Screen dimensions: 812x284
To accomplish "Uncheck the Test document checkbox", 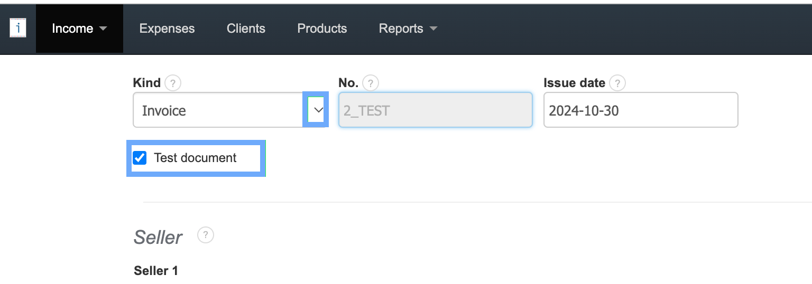I will click(x=140, y=158).
